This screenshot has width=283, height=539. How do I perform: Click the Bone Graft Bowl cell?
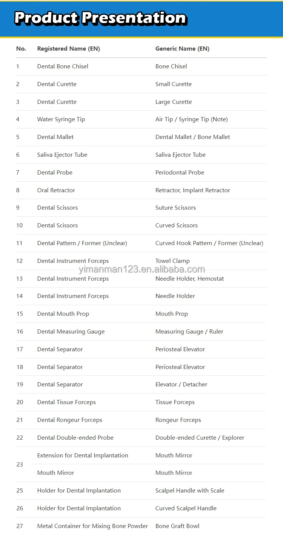[177, 526]
